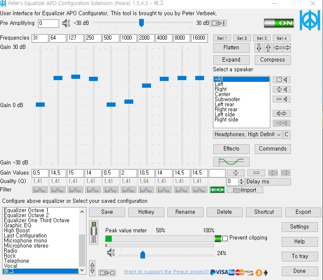Select Subwoofer in speaker list

click(x=242, y=100)
